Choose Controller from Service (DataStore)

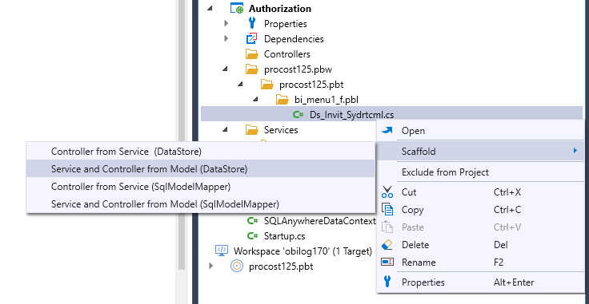[x=201, y=152]
